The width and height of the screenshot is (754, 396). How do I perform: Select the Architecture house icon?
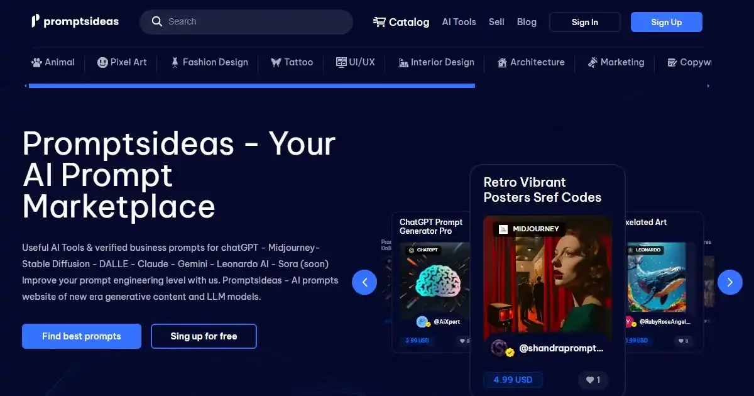point(502,62)
